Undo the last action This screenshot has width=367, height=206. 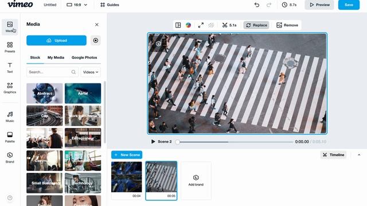tap(257, 5)
